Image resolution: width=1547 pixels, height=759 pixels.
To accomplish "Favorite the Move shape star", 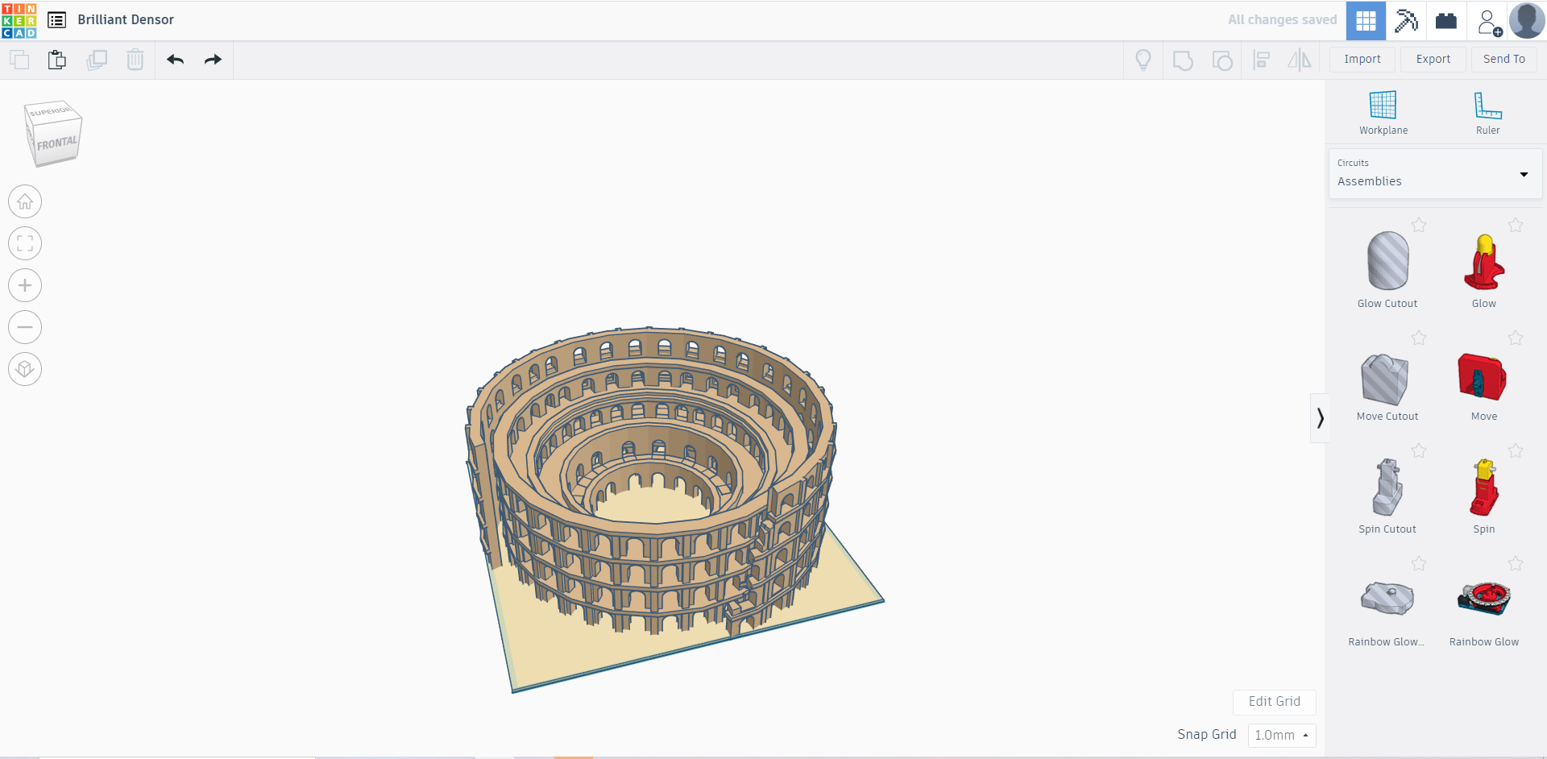I will tap(1516, 338).
